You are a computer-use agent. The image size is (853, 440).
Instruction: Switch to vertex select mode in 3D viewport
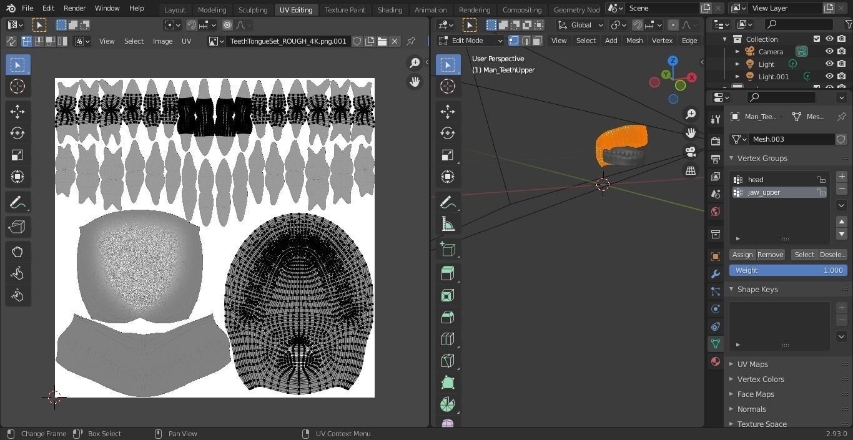tap(514, 41)
